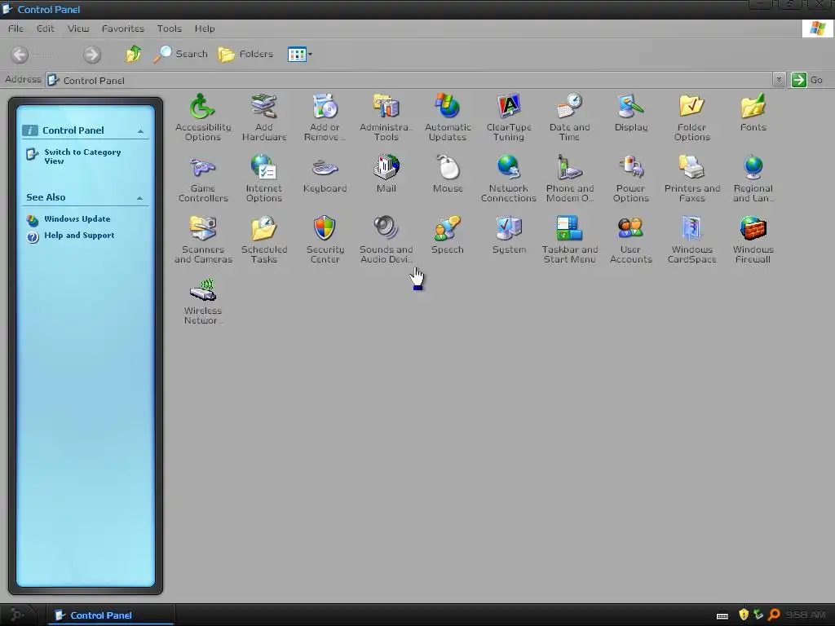
Task: Select Phone and Modem Options icon
Action: point(569,179)
